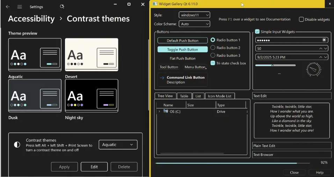This screenshot has width=334, height=177.
Task: Switch to the Icon Mode List tab
Action: click(219, 96)
